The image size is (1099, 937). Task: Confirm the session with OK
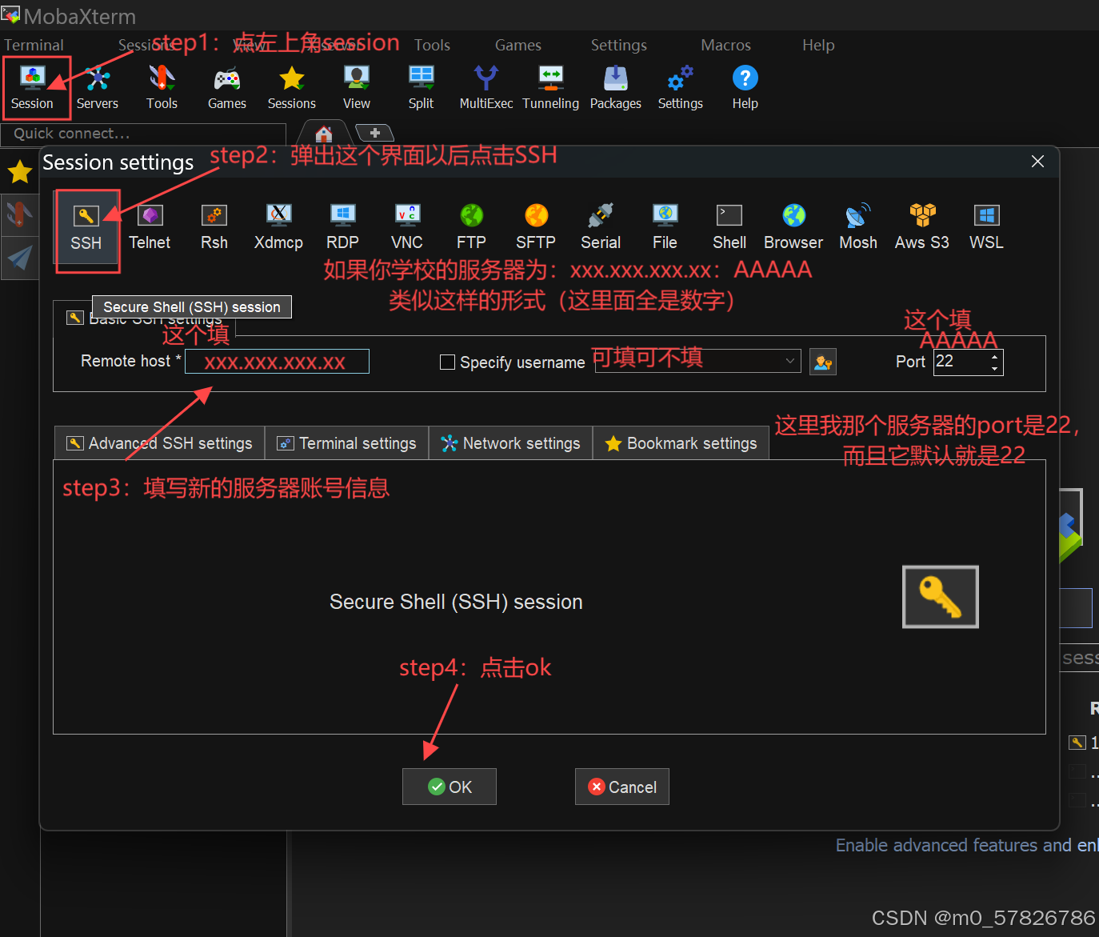pyautogui.click(x=450, y=787)
